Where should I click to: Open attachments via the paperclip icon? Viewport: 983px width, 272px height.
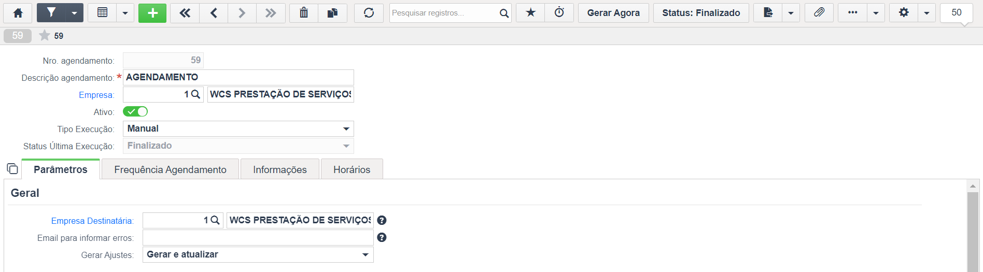point(819,13)
